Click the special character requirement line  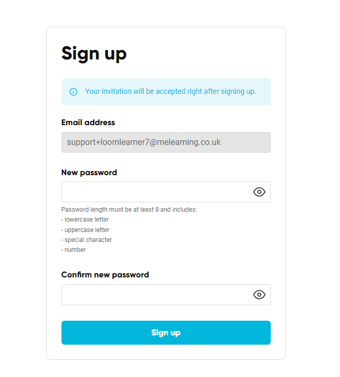(x=86, y=240)
